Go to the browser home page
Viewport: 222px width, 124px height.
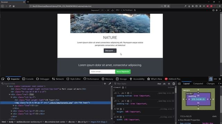pyautogui.click(x=14, y=6)
